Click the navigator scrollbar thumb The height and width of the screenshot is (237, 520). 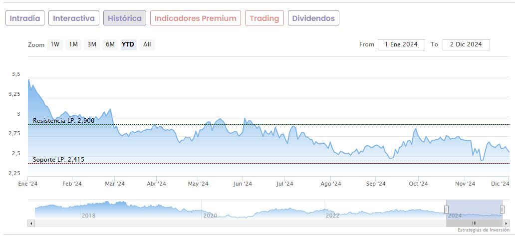pos(474,223)
